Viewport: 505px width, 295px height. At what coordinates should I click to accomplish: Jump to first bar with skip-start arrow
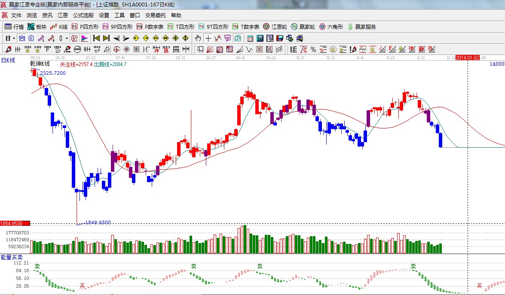click(96, 38)
